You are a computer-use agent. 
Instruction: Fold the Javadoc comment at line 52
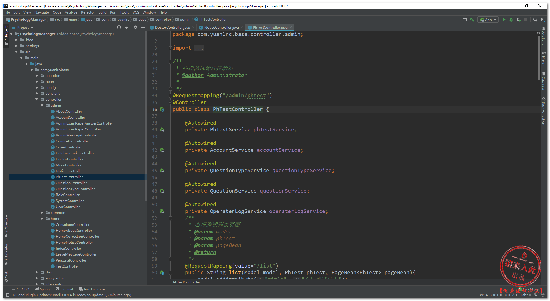tap(170, 218)
